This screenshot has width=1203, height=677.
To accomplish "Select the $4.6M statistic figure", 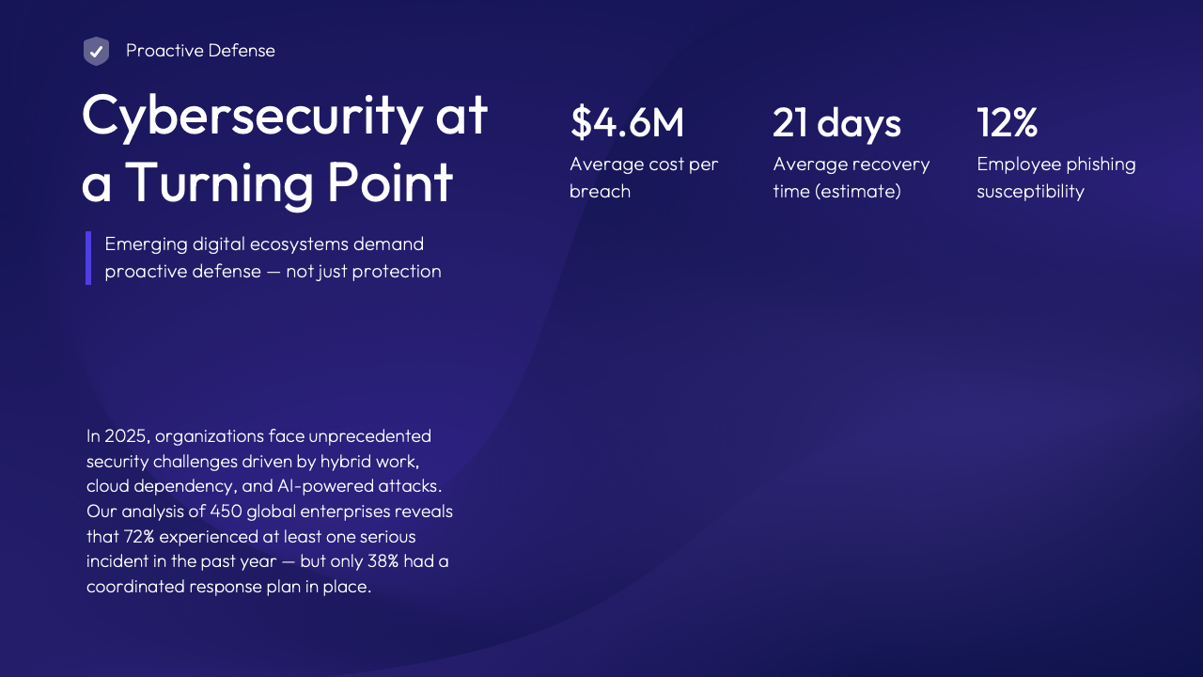I will coord(627,123).
